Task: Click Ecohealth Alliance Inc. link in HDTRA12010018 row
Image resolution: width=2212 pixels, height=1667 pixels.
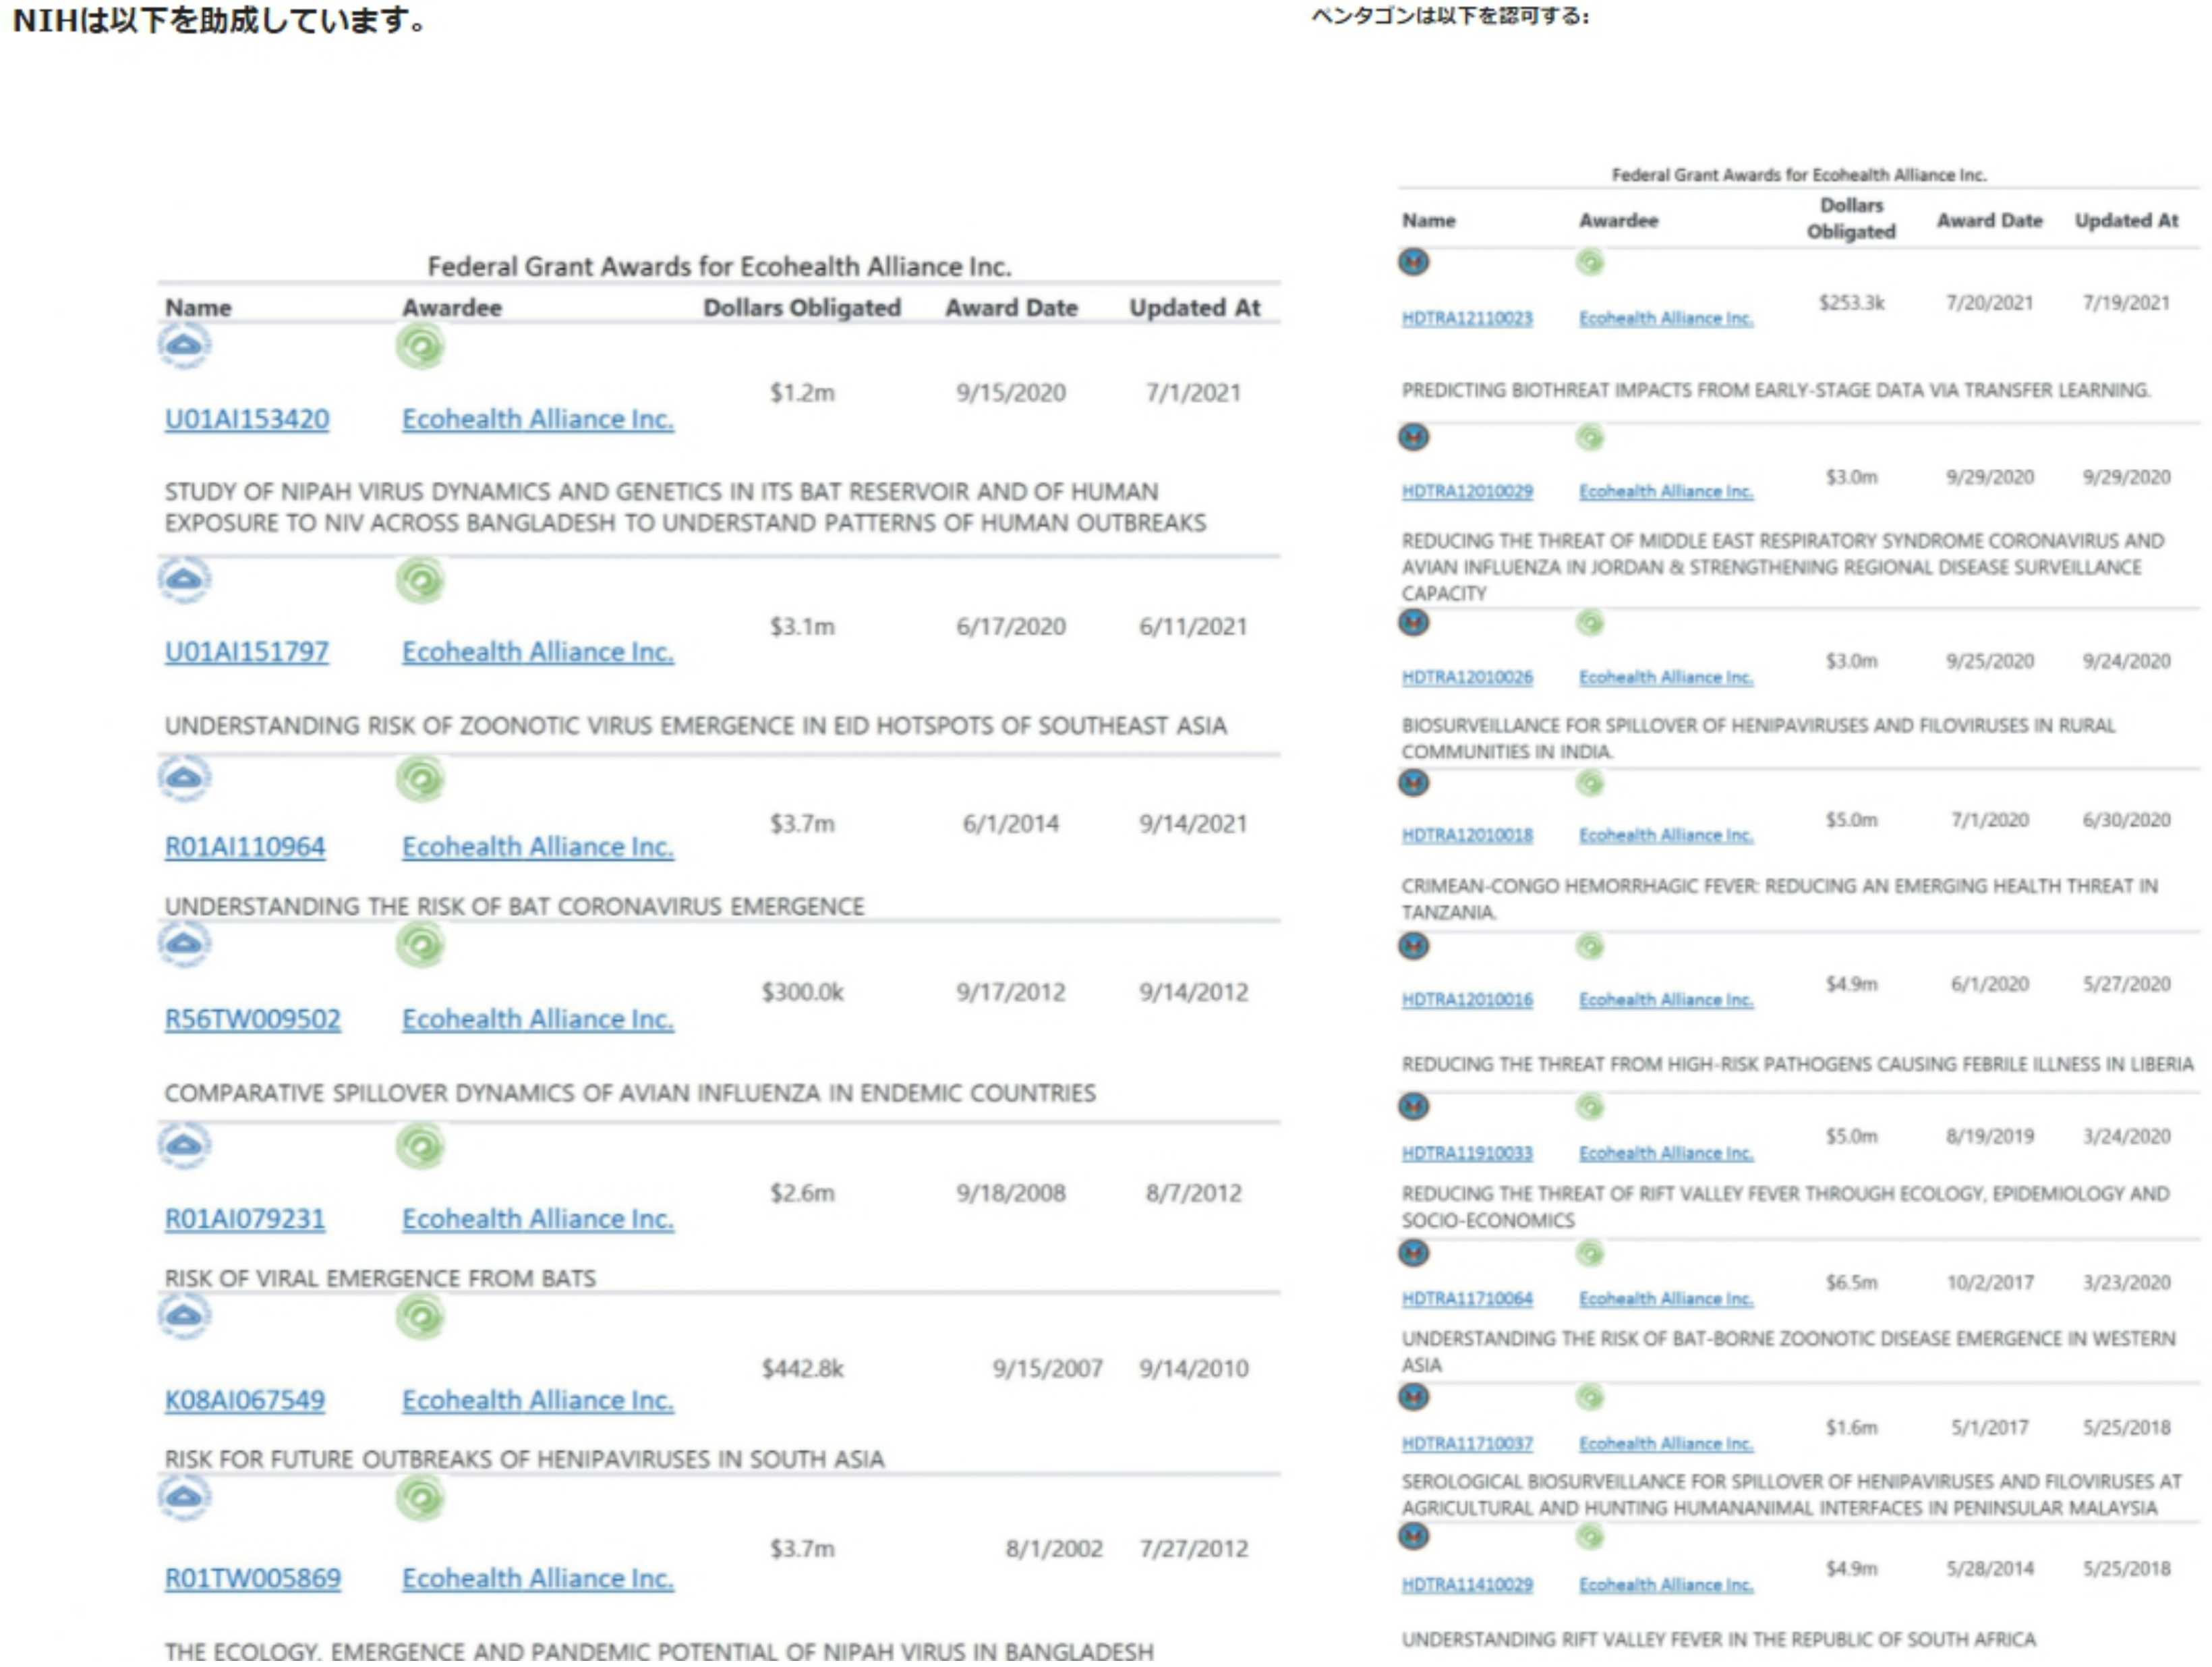Action: [x=1666, y=835]
